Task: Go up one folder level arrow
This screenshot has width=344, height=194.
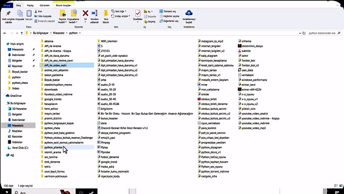Action: click(22, 33)
